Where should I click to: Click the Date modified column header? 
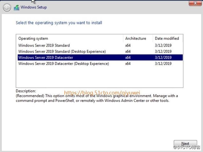click(167, 38)
